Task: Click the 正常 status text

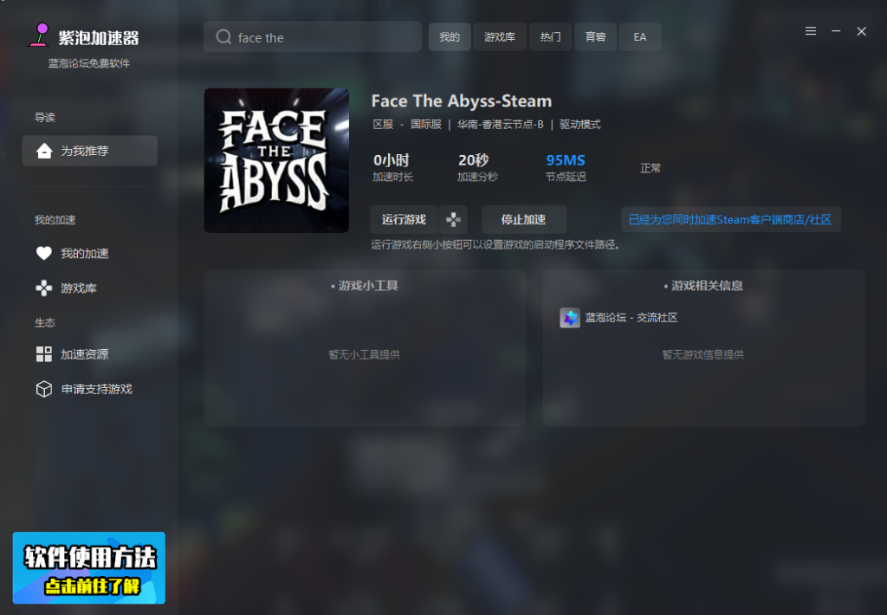Action: pos(651,168)
